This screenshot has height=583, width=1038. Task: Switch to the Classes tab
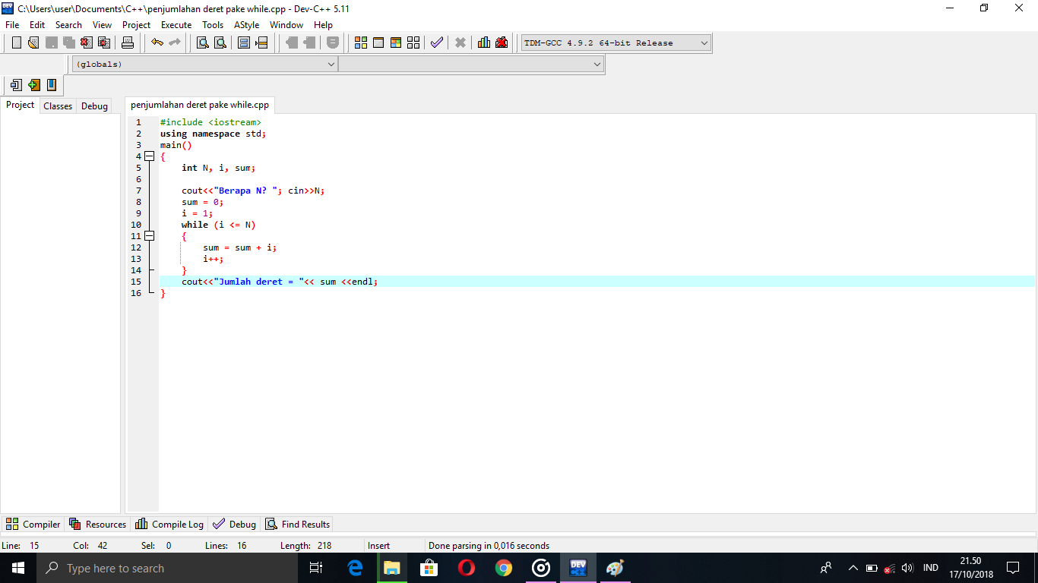click(x=57, y=106)
